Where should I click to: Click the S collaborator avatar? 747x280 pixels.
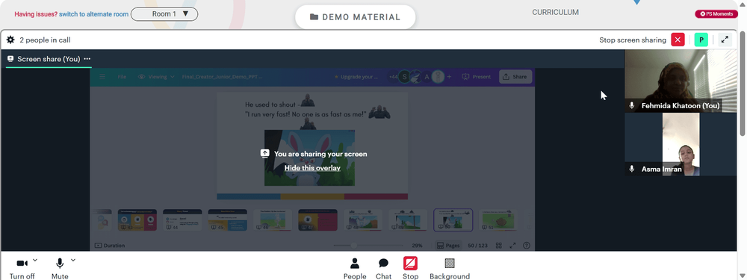coord(404,77)
